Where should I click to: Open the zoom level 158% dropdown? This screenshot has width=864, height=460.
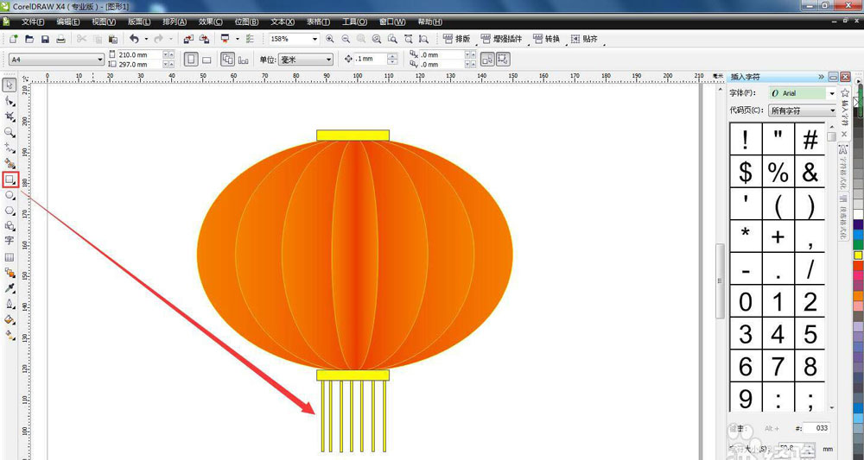314,39
